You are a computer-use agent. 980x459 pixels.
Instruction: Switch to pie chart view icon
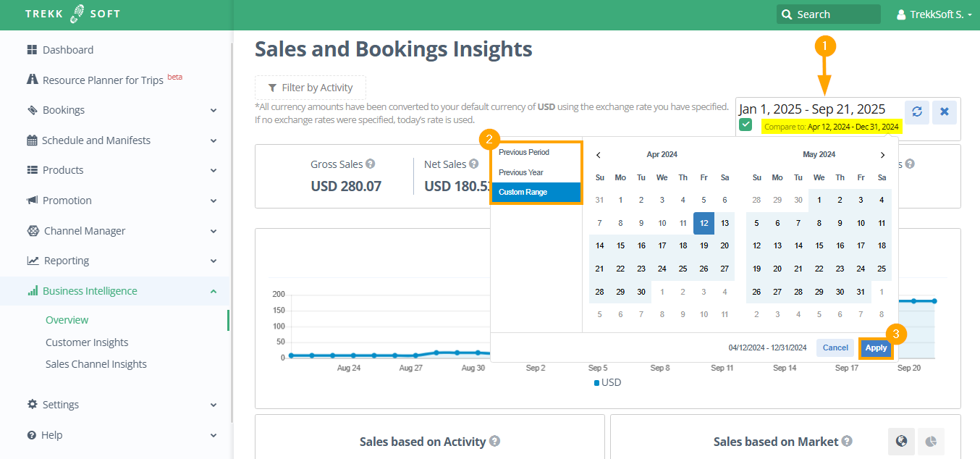click(931, 441)
